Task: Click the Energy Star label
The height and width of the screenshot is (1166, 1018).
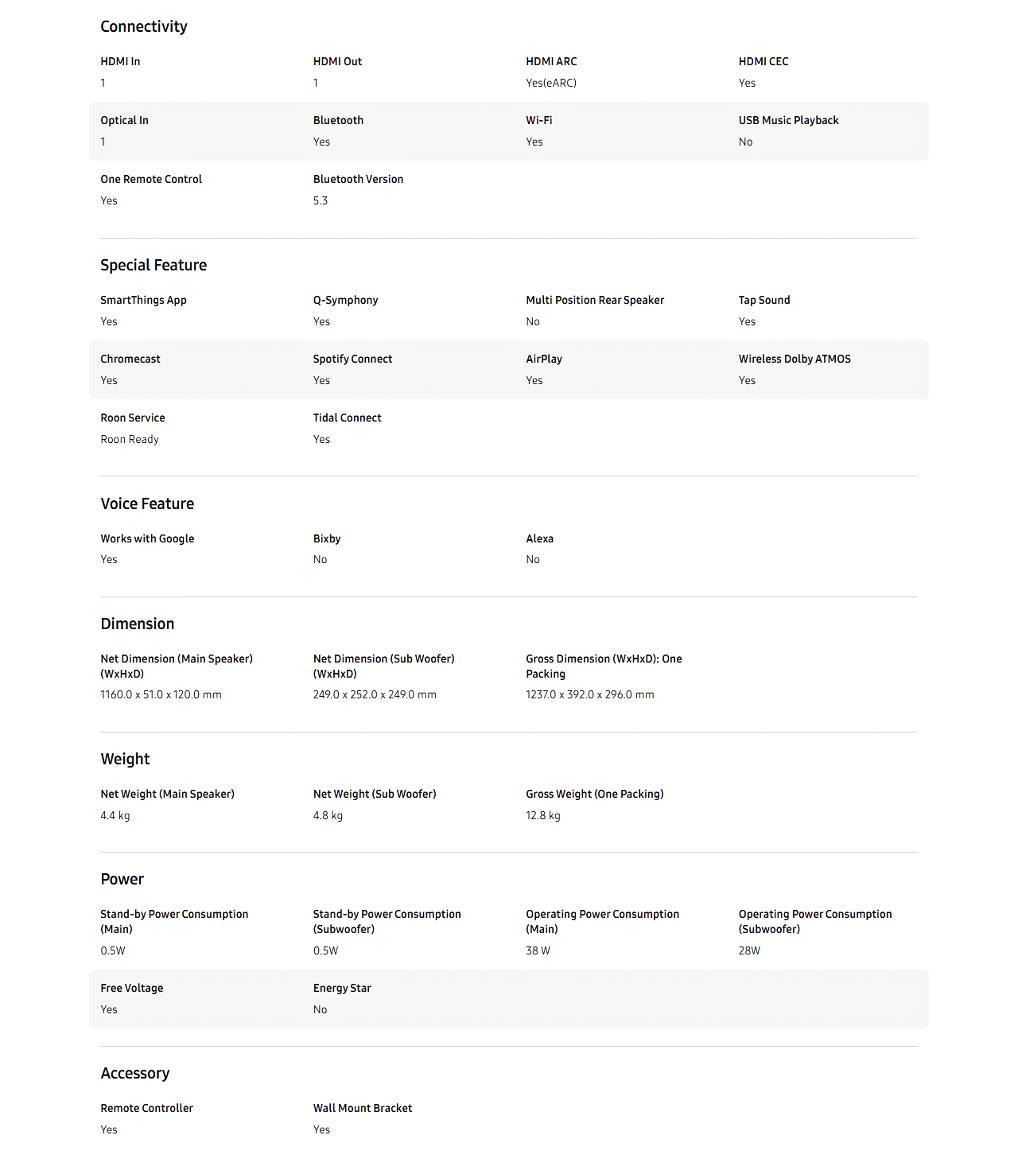Action: click(x=342, y=988)
